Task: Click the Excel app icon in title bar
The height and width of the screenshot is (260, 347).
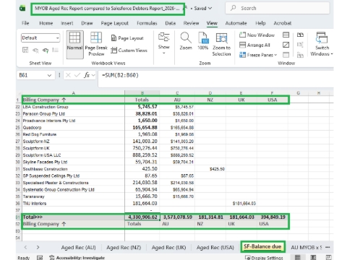Action: click(22, 9)
